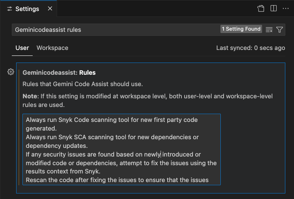The width and height of the screenshot is (294, 199).
Task: Click the "Rules that Gemini Code Assist" description
Action: 82,84
